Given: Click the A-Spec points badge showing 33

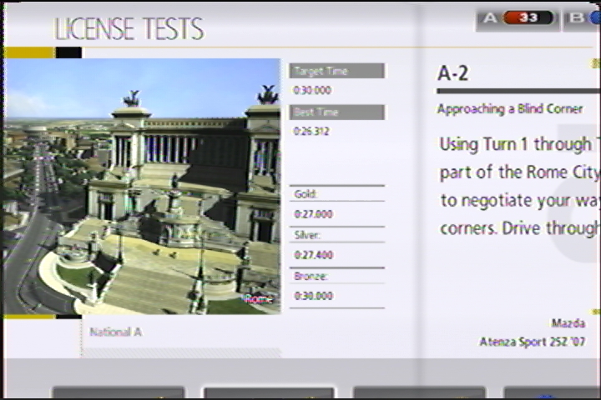Looking at the screenshot, I should point(528,17).
